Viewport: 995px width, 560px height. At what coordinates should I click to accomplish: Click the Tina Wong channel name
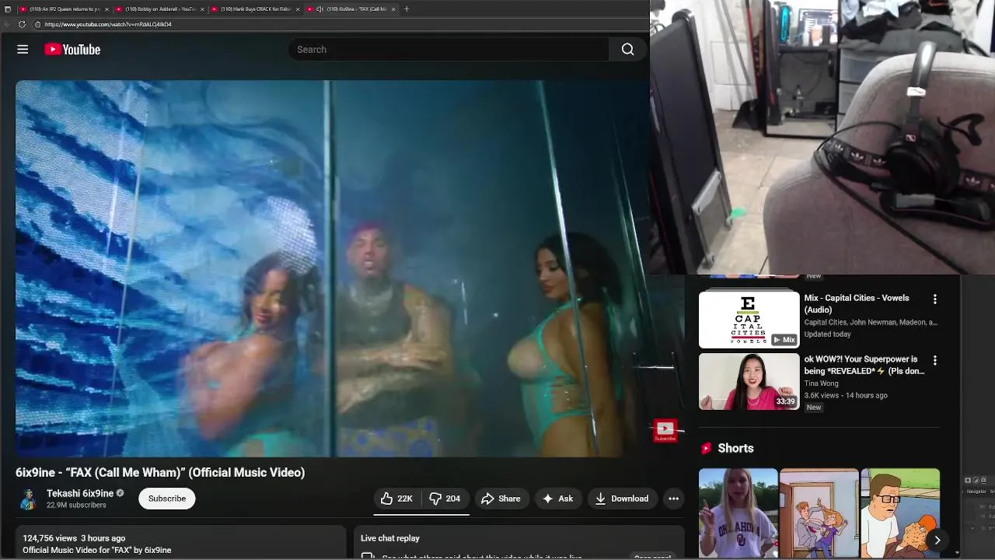821,383
